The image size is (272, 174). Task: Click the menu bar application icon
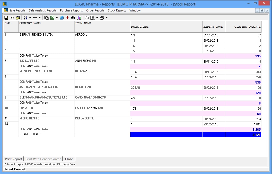pos(6,10)
